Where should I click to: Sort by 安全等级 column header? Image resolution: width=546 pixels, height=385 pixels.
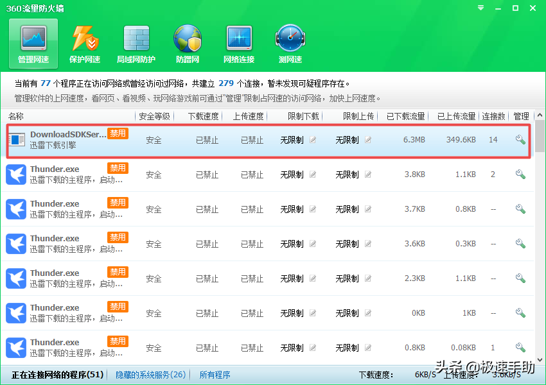point(154,116)
